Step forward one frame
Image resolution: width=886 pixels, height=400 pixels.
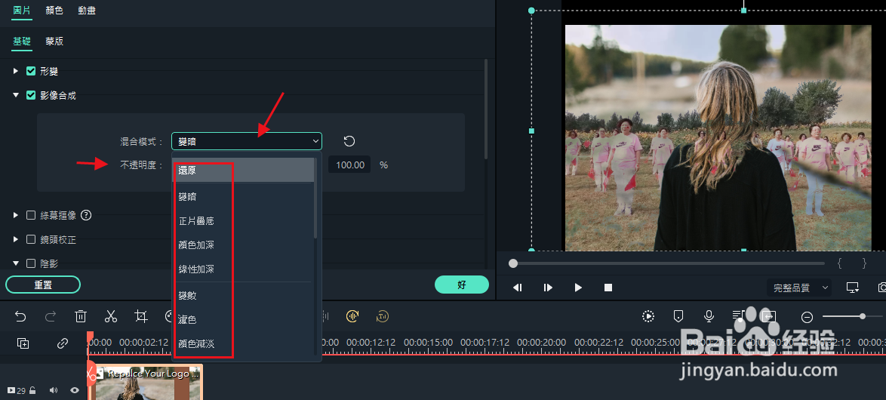coord(548,288)
